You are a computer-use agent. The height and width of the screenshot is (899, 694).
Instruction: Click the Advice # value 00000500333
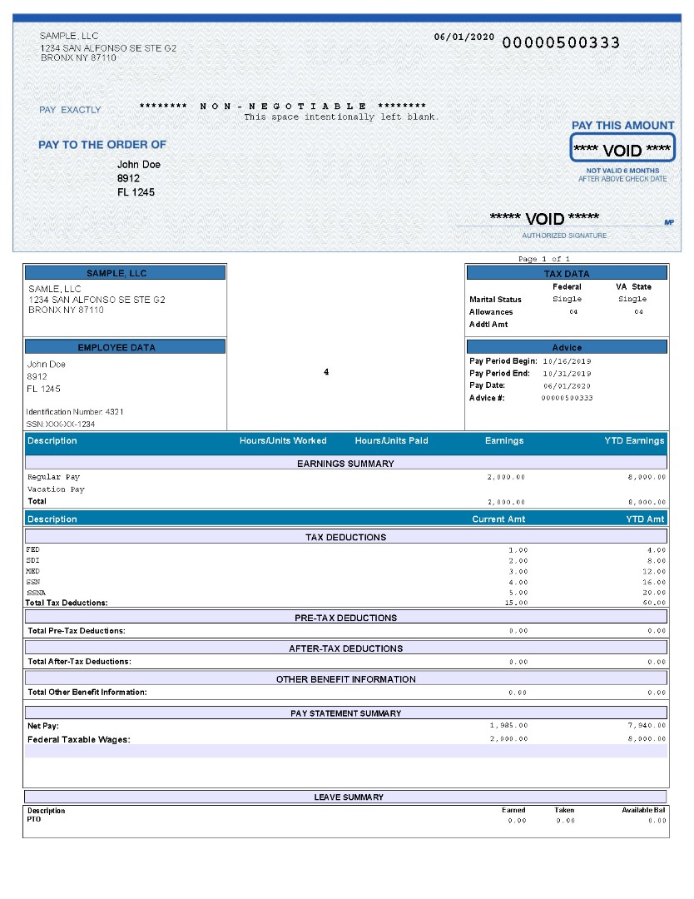click(x=567, y=398)
